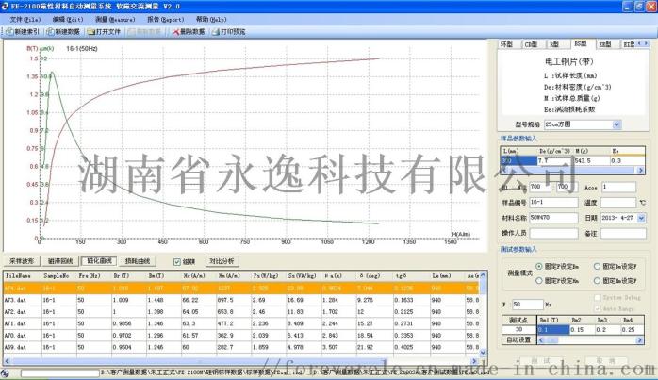
Task: Click the 打印预览 (print preview) icon
Action: [x=216, y=32]
